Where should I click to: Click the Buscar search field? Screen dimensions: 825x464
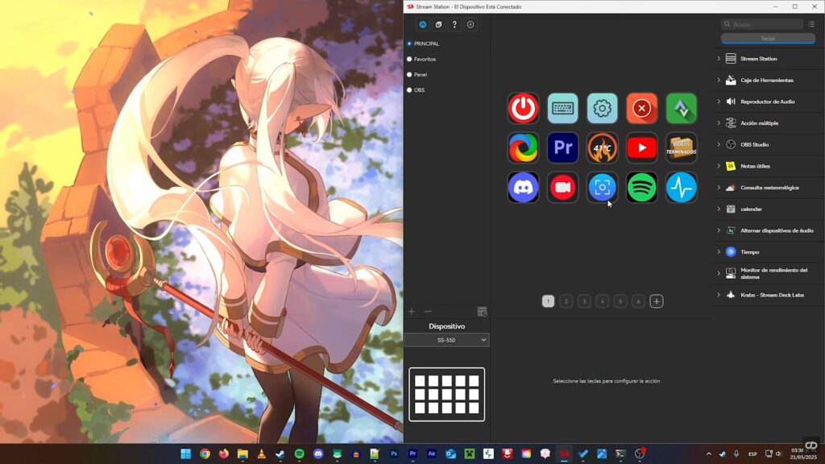(762, 24)
